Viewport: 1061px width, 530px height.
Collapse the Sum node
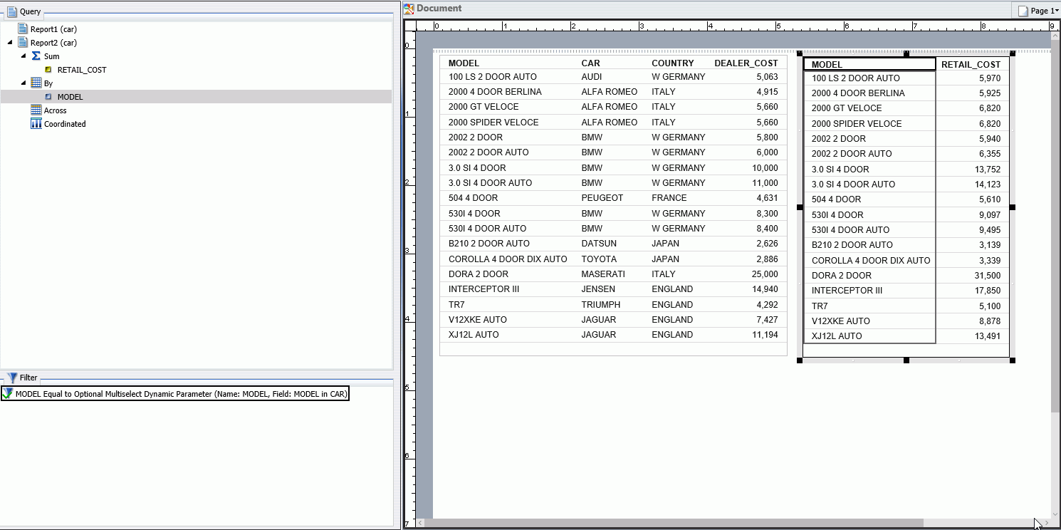coord(22,56)
